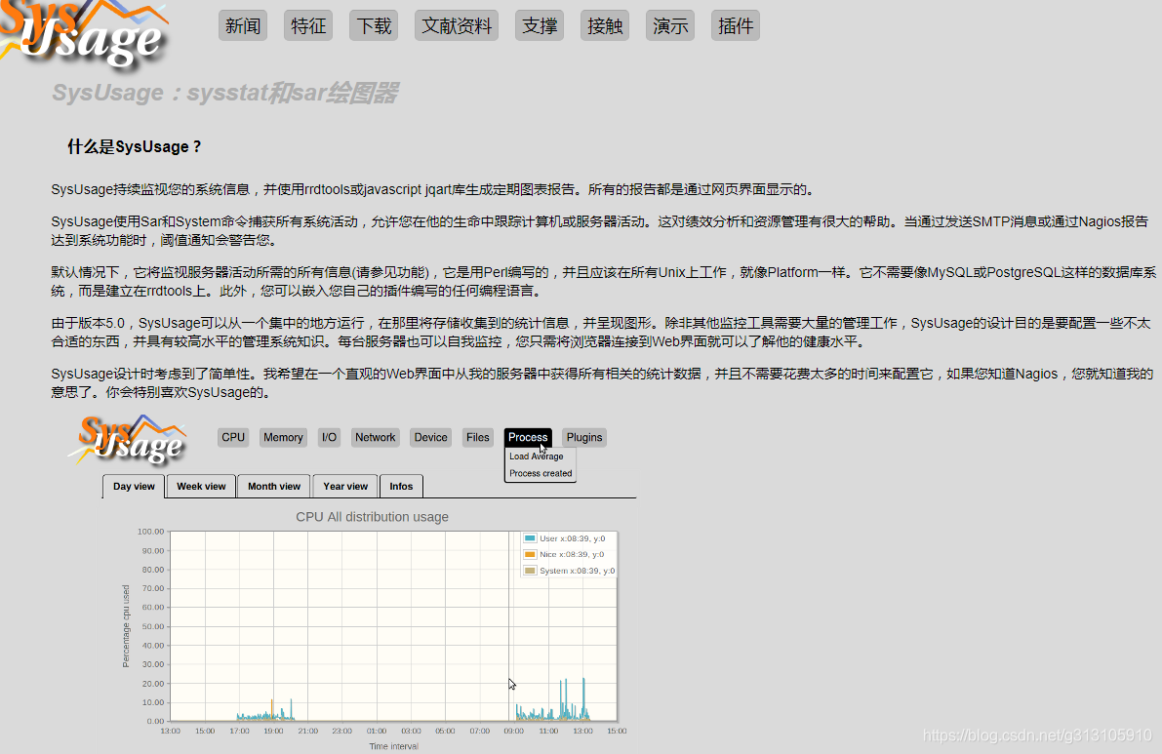Screen dimensions: 1162x754
Task: Click the 演示 navigation button
Action: pos(670,26)
